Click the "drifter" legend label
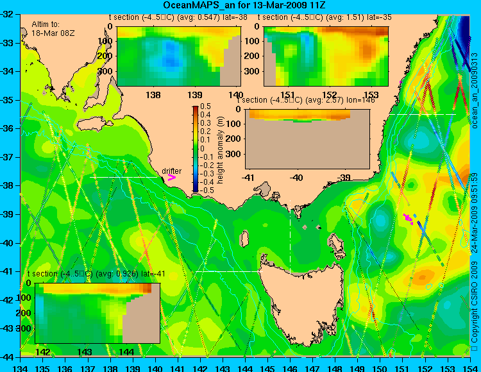 (x=171, y=171)
